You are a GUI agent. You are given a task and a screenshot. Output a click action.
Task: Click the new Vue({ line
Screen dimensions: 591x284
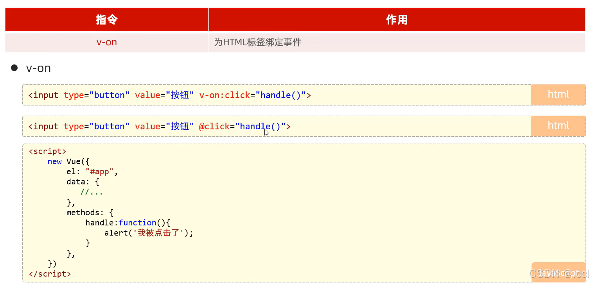point(69,161)
